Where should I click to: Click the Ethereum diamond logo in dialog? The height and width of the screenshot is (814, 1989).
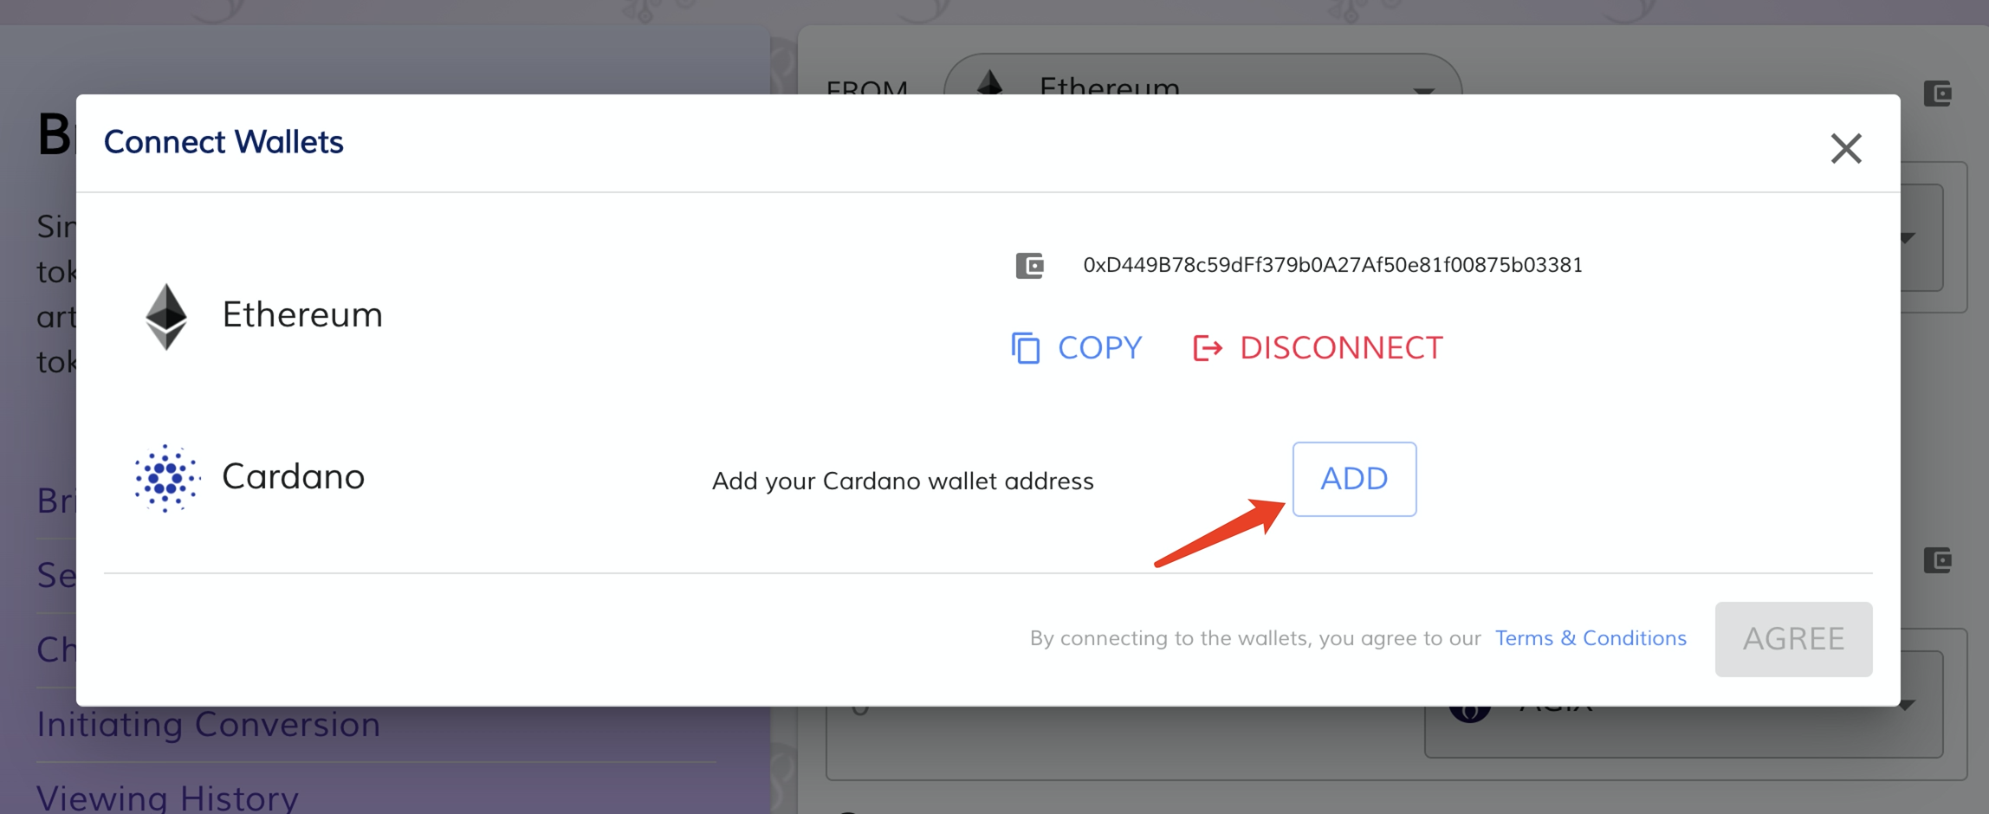(166, 316)
